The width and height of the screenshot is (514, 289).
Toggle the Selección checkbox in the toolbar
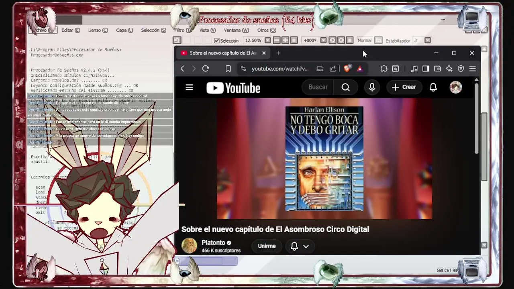click(217, 41)
